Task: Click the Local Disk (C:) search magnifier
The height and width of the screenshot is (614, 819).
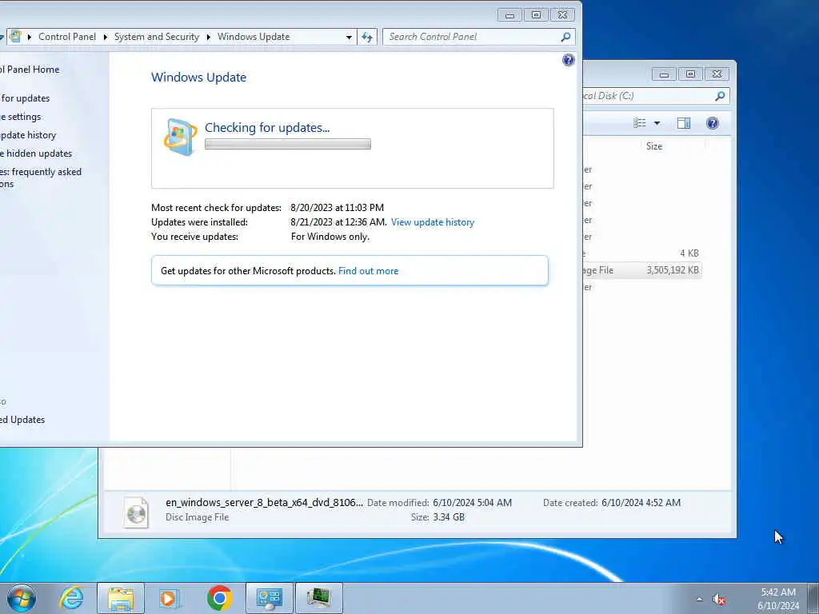Action: click(720, 96)
